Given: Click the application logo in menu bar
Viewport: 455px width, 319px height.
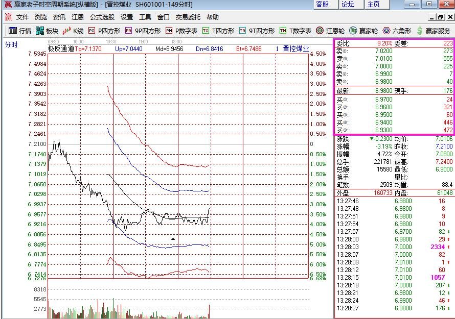Looking at the screenshot, I should 8,17.
